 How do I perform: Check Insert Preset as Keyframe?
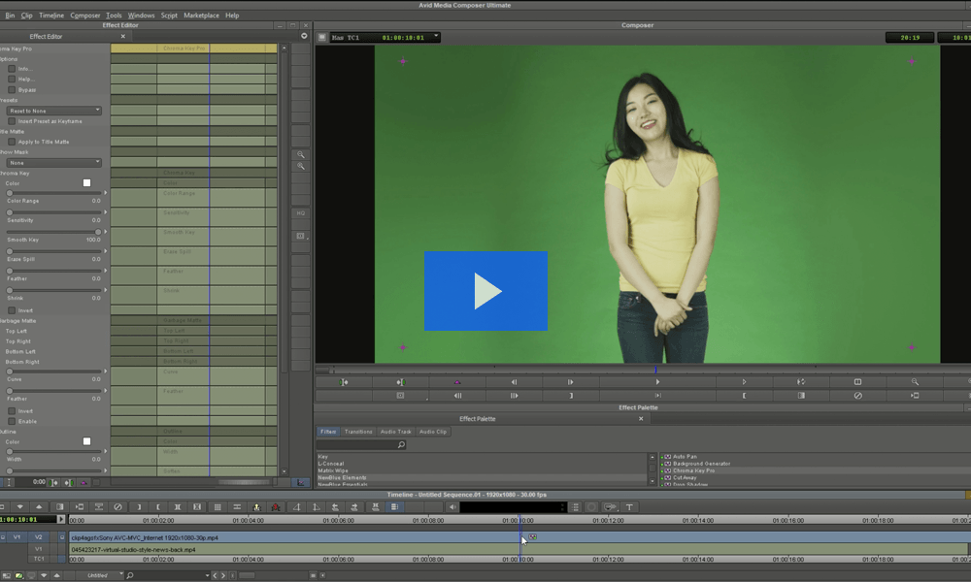click(x=12, y=121)
